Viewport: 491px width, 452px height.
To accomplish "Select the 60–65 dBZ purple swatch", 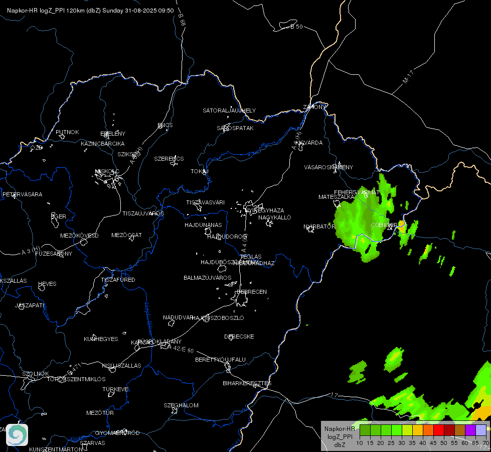I will [x=470, y=430].
